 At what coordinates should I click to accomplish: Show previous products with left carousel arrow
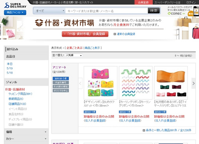tap(80, 83)
